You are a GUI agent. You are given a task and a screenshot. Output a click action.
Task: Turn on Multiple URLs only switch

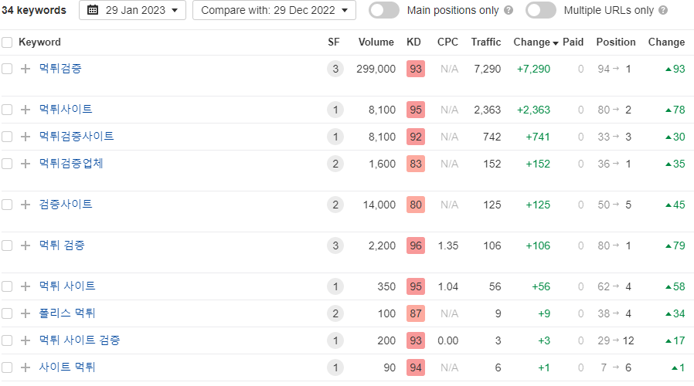[x=541, y=11]
